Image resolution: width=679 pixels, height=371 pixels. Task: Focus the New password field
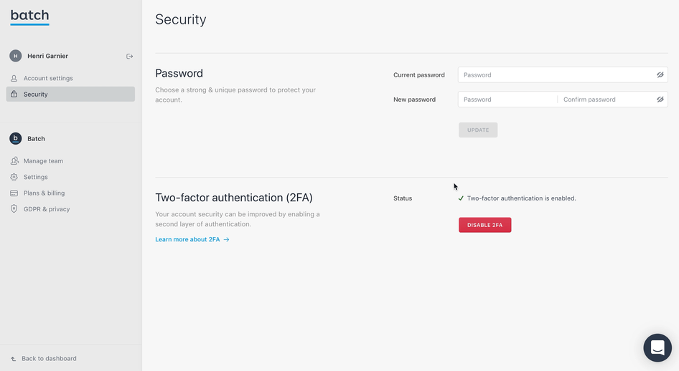pyautogui.click(x=507, y=100)
